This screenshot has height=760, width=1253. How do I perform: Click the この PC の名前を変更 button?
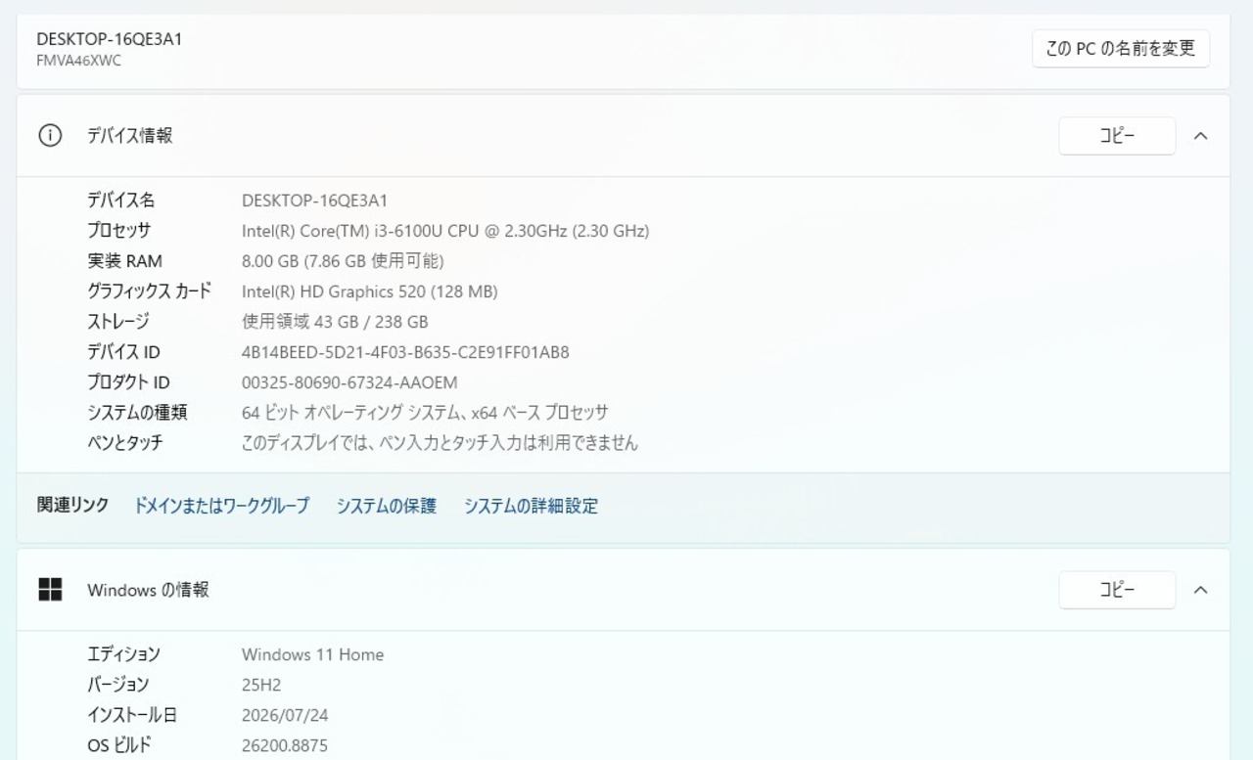pyautogui.click(x=1121, y=49)
